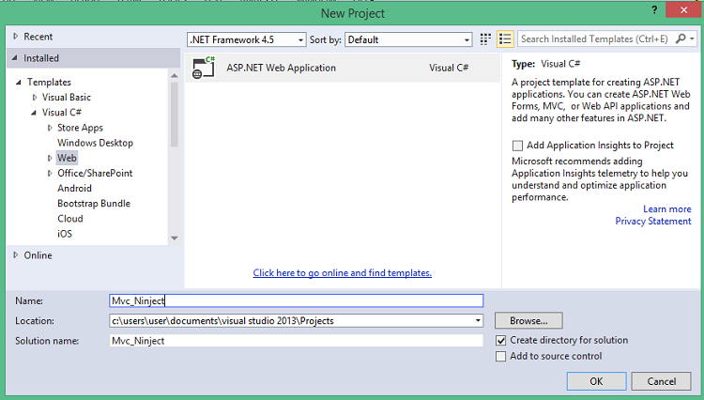Click the project Name text field
Image resolution: width=704 pixels, height=400 pixels.
(296, 301)
